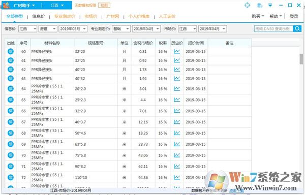Image resolution: width=305 pixels, height=195 pixels.
Task: Switch to the 人工询价 tab
Action: [167, 16]
